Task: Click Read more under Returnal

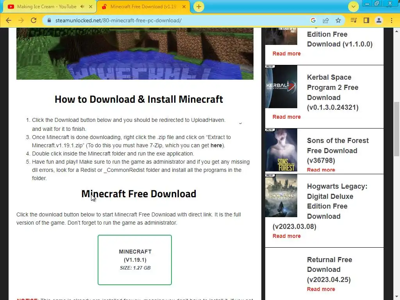Action: coord(321,289)
